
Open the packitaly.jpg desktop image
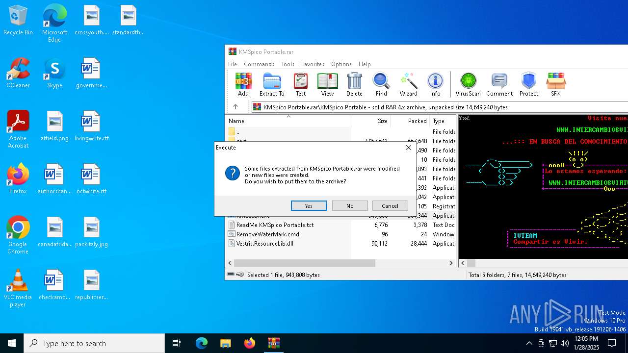coord(91,232)
